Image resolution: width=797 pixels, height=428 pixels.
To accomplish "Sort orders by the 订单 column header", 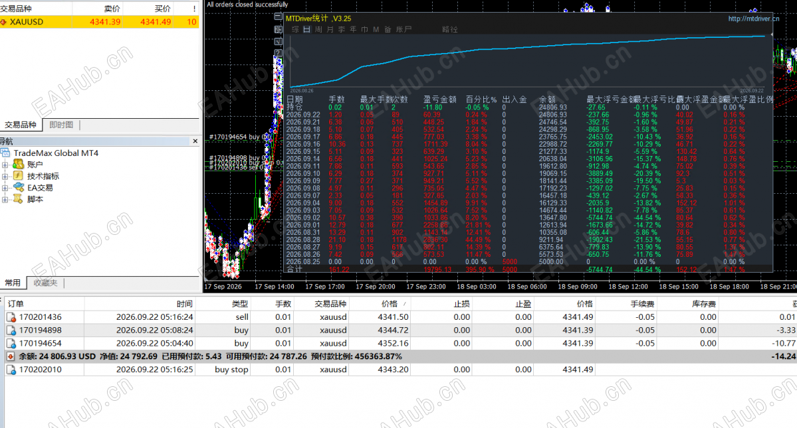I will (x=45, y=304).
